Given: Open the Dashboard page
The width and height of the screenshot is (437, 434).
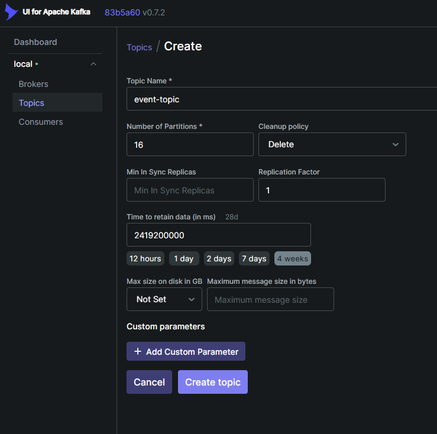Looking at the screenshot, I should (x=35, y=42).
